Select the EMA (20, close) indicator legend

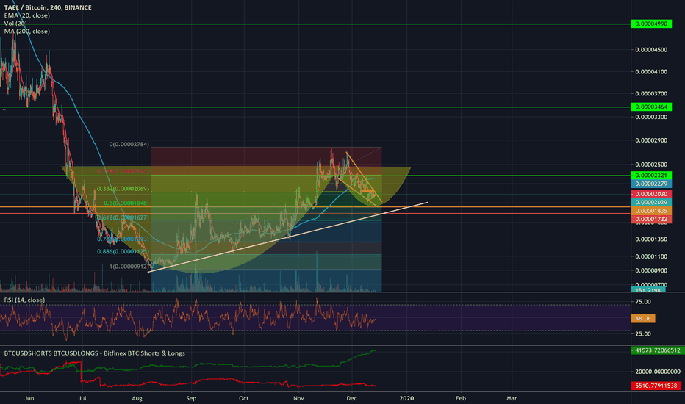[x=26, y=15]
